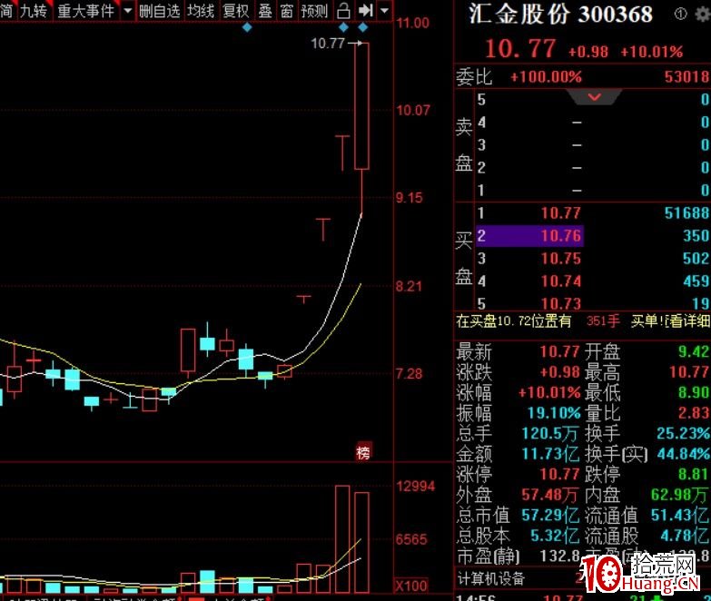
Task: Click the 11.00 price axis label
Action: click(x=412, y=23)
